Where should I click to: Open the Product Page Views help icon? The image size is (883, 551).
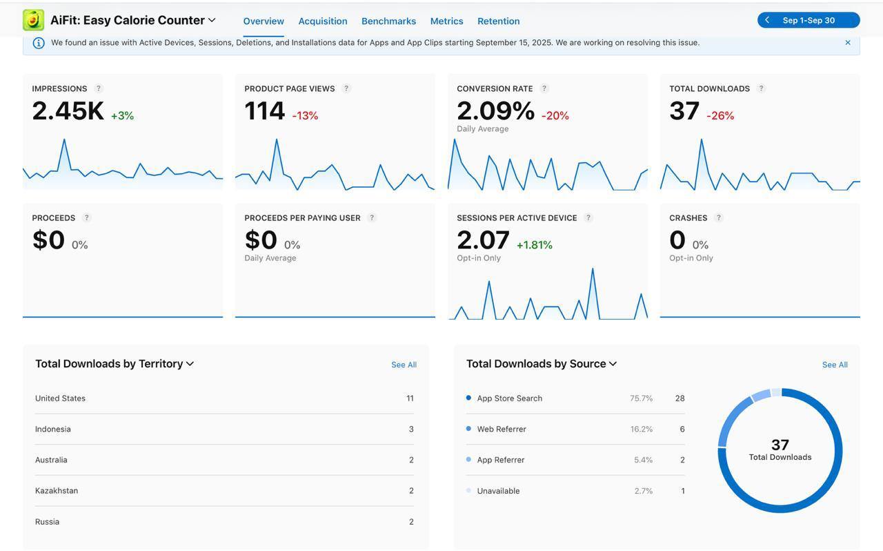point(346,88)
